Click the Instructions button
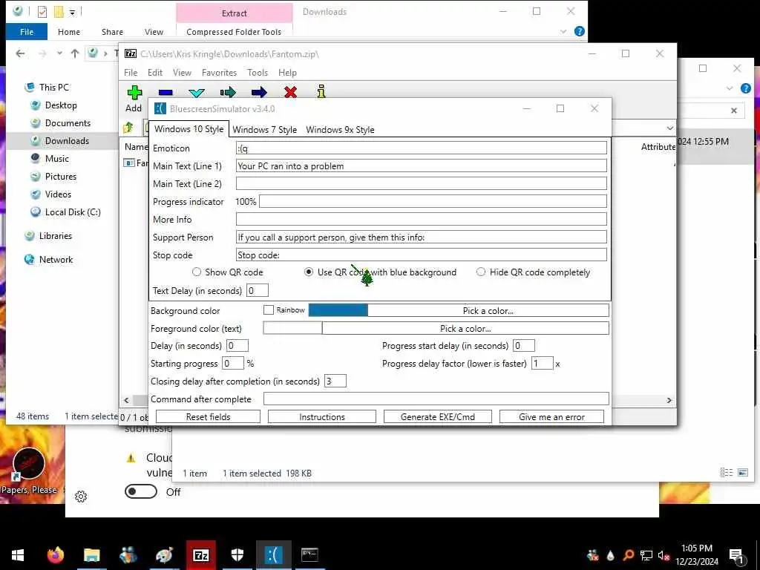 click(322, 417)
